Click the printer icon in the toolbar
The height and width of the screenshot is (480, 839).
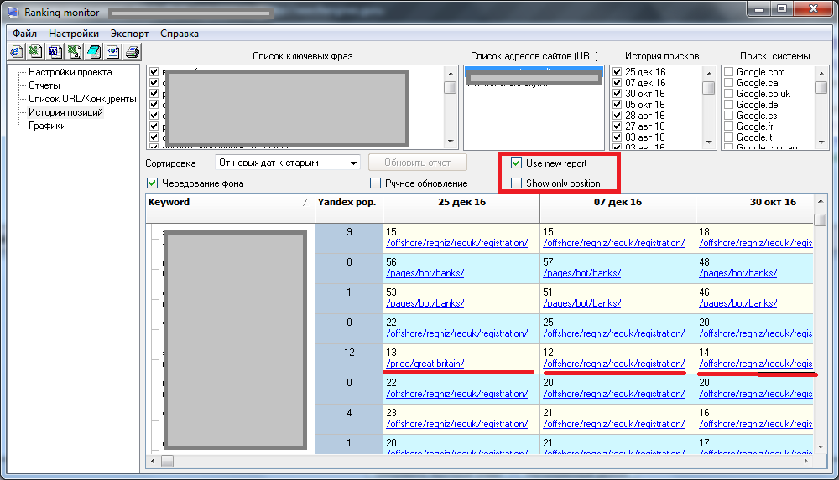click(133, 52)
